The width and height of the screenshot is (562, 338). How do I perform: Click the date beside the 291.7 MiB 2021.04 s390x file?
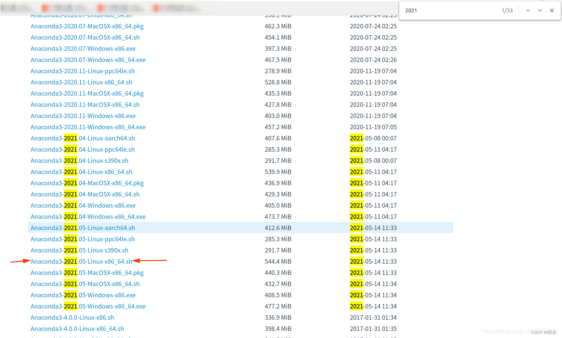point(373,161)
